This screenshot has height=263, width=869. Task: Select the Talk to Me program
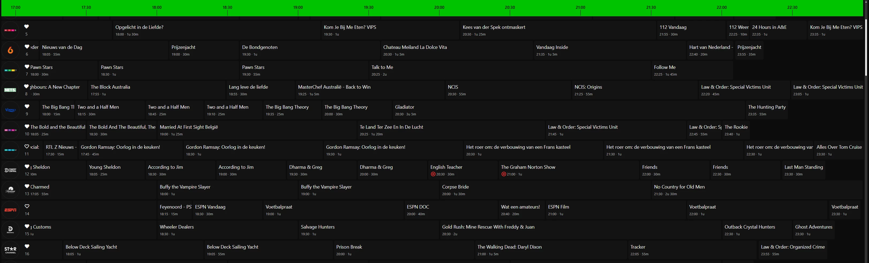(x=510, y=70)
